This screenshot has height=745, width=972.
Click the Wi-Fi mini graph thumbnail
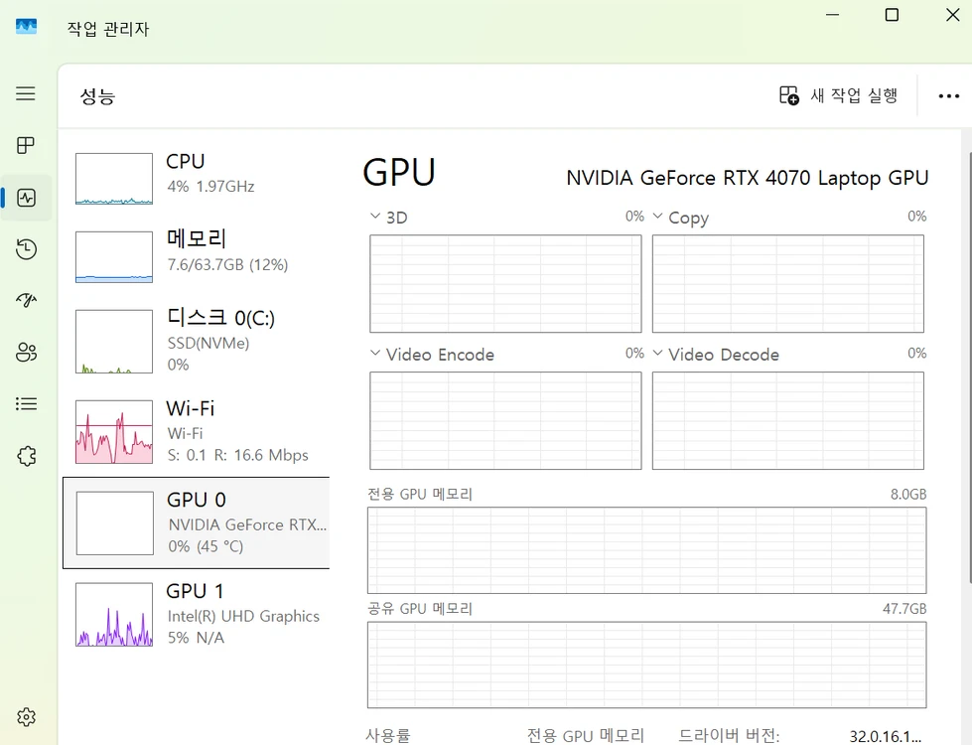click(x=114, y=432)
